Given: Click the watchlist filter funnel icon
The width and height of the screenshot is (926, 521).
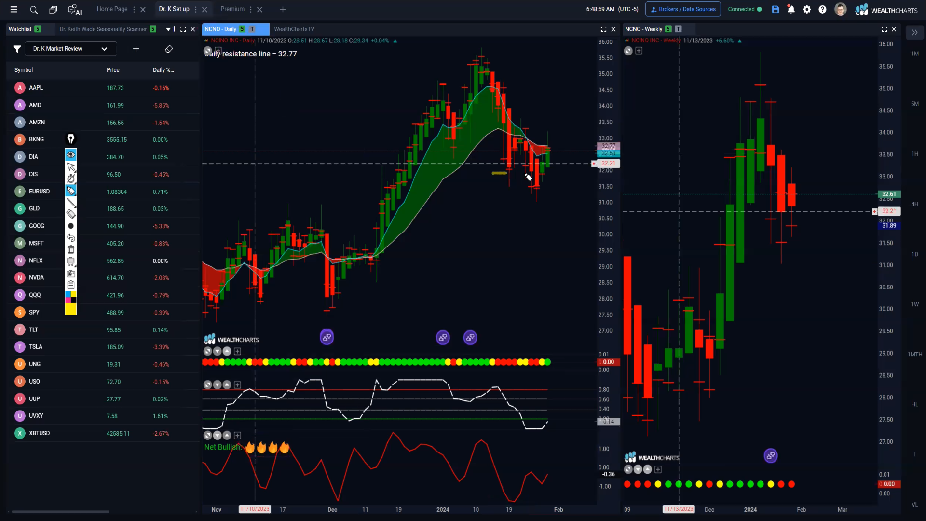Looking at the screenshot, I should 17,49.
